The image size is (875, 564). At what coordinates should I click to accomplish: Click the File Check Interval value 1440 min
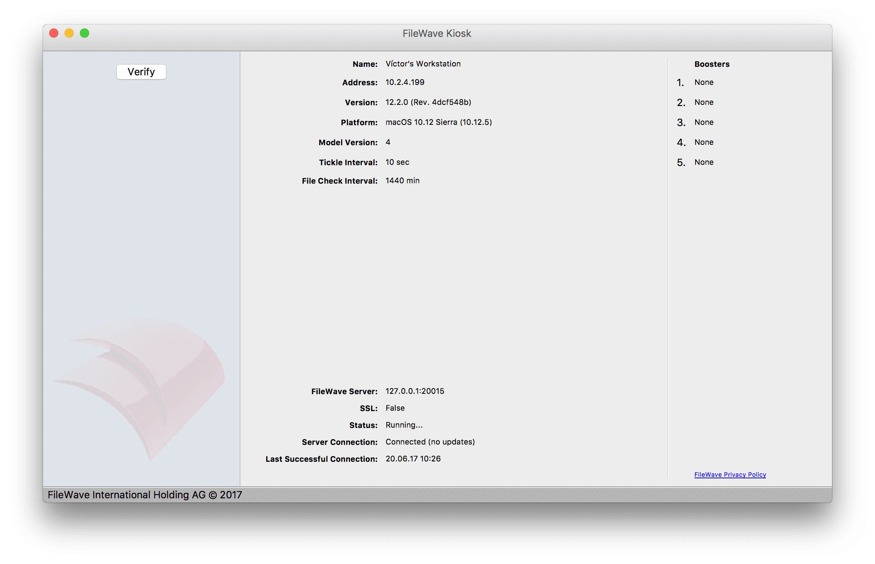[x=403, y=181]
